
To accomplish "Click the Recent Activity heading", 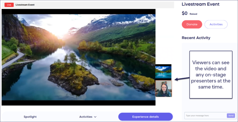I will [196, 38].
